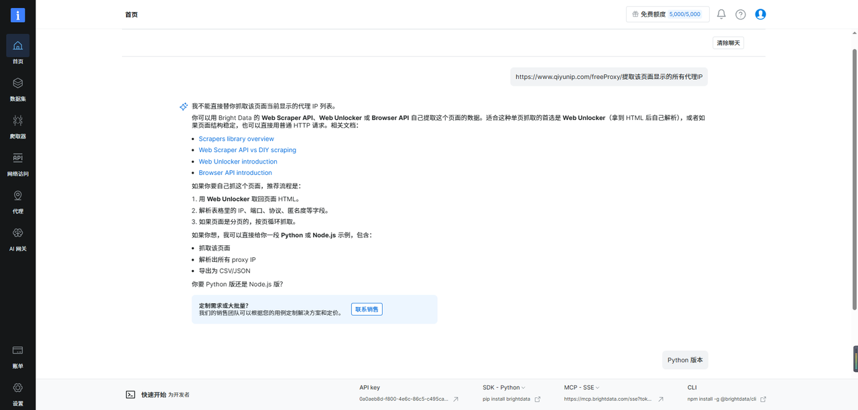Viewport: 858px width, 410px height.
Task: Click external link icon beside npm install command
Action: tap(763, 399)
